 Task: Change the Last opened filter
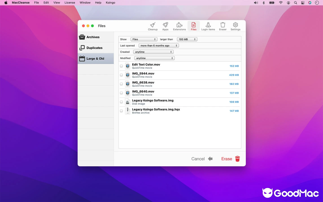(158, 45)
